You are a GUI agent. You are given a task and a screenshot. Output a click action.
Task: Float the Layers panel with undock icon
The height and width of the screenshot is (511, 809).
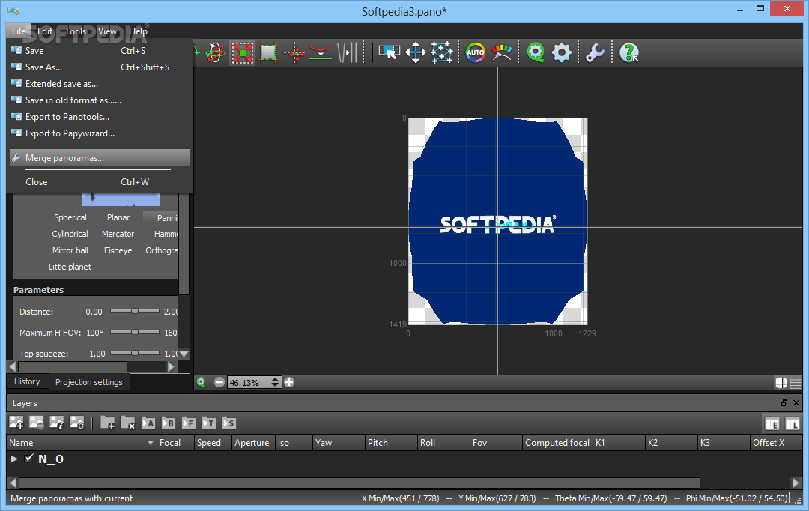click(x=784, y=402)
